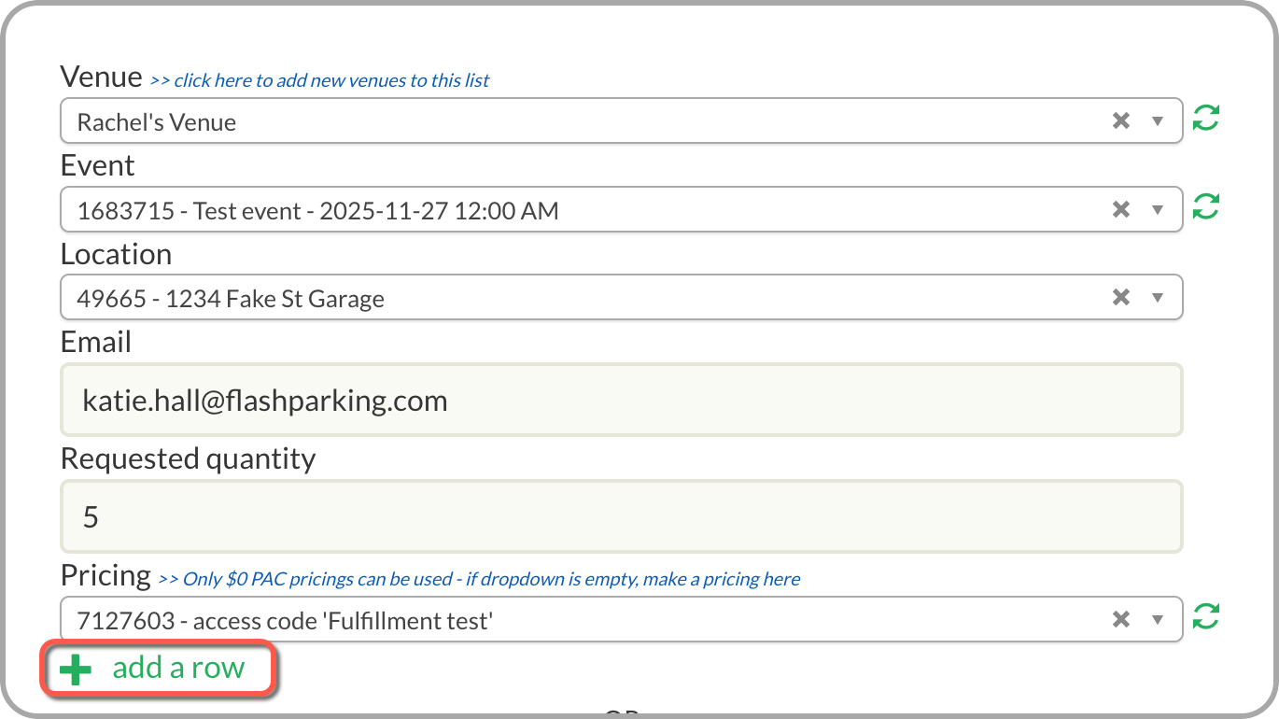Click the green plus icon
Viewport: 1279px width, 719px height.
pos(76,669)
